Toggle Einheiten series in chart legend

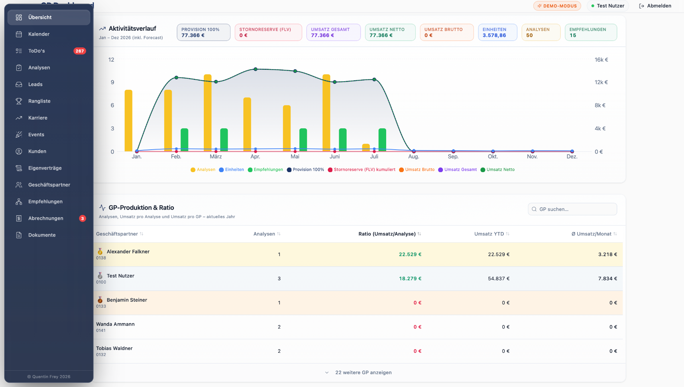(232, 170)
